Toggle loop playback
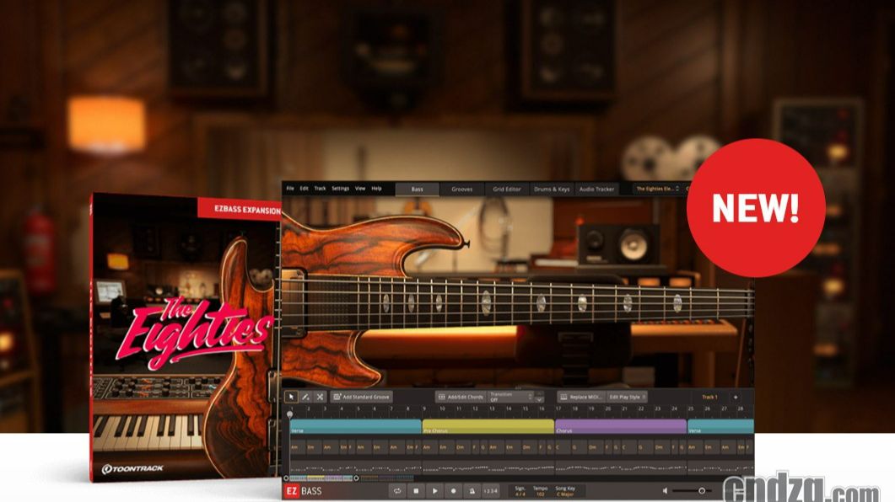The height and width of the screenshot is (502, 895). 397,490
